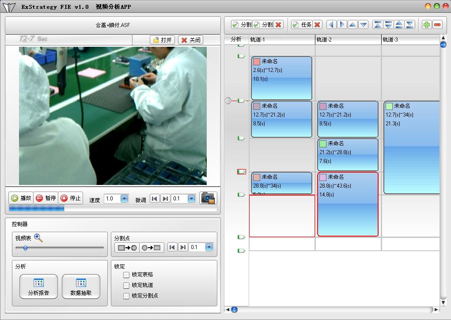
Task: Click the blue down triangle toolbar icon
Action: click(x=363, y=25)
